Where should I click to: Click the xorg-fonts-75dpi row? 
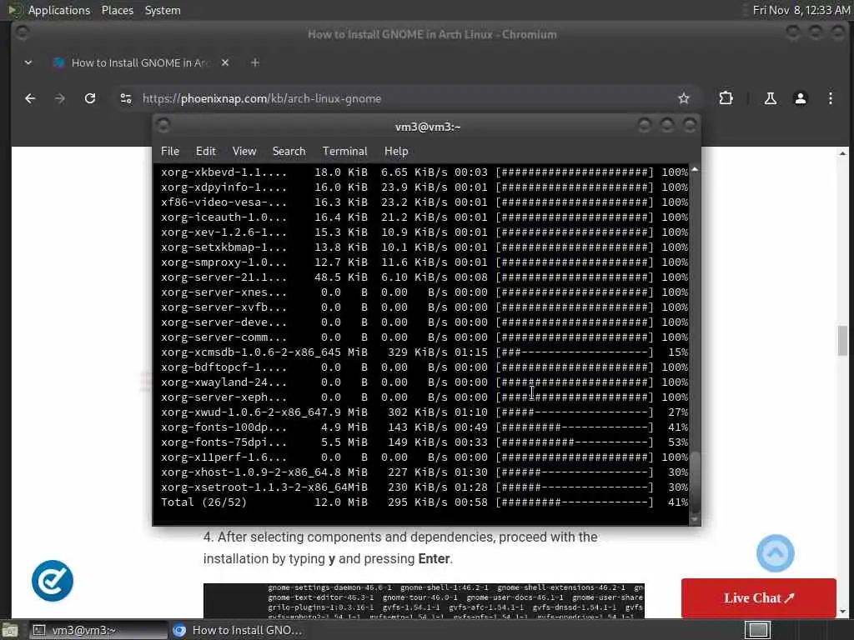click(x=424, y=442)
